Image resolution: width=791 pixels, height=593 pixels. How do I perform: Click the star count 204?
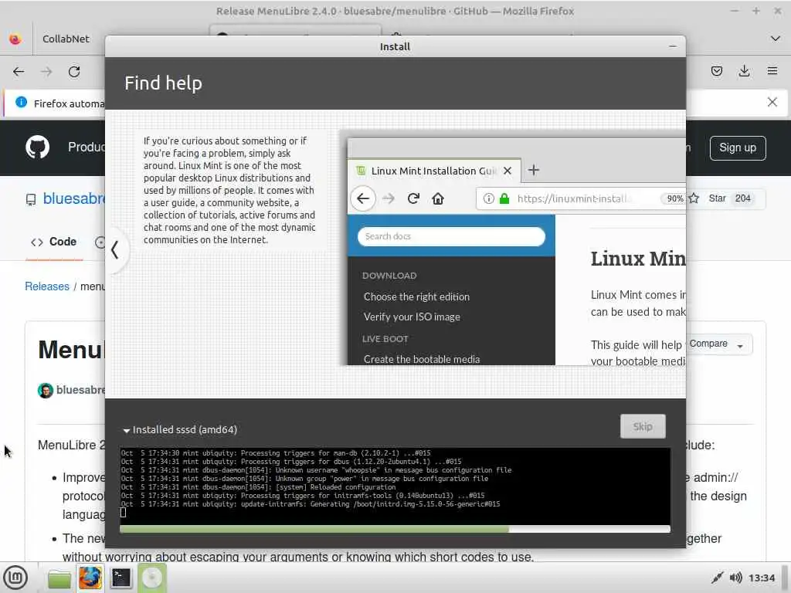742,198
